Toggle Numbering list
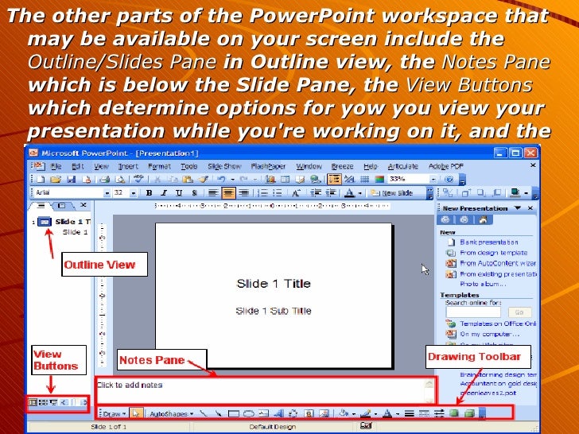579x434 pixels. point(262,192)
